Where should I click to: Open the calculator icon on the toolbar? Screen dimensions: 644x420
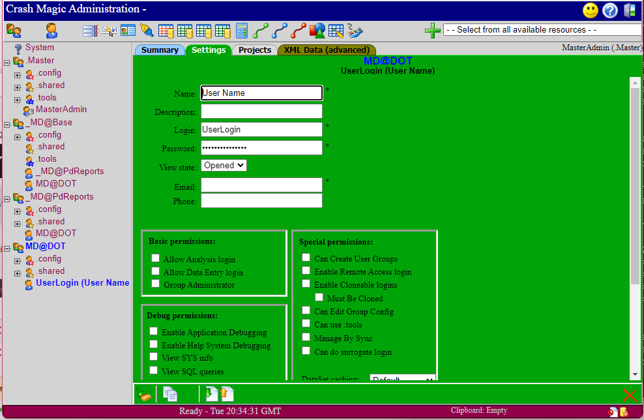click(241, 31)
